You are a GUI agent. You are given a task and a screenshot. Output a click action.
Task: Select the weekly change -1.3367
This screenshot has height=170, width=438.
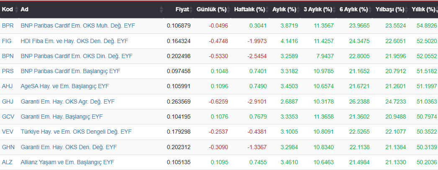coord(257,147)
